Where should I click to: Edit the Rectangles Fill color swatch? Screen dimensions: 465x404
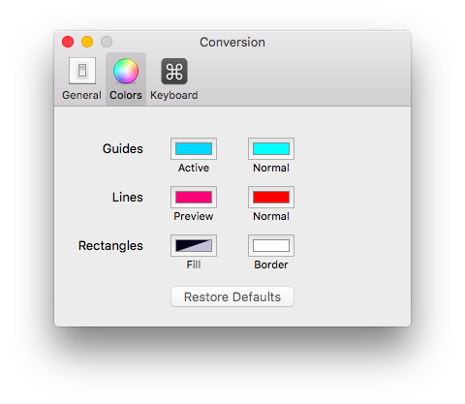pos(194,245)
